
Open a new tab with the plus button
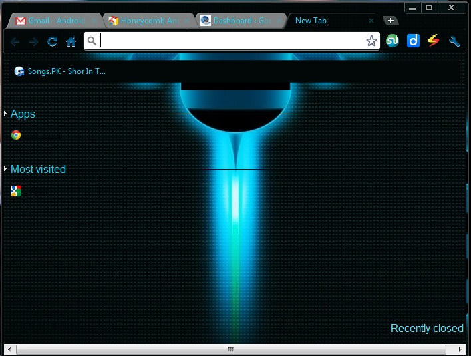(x=391, y=21)
